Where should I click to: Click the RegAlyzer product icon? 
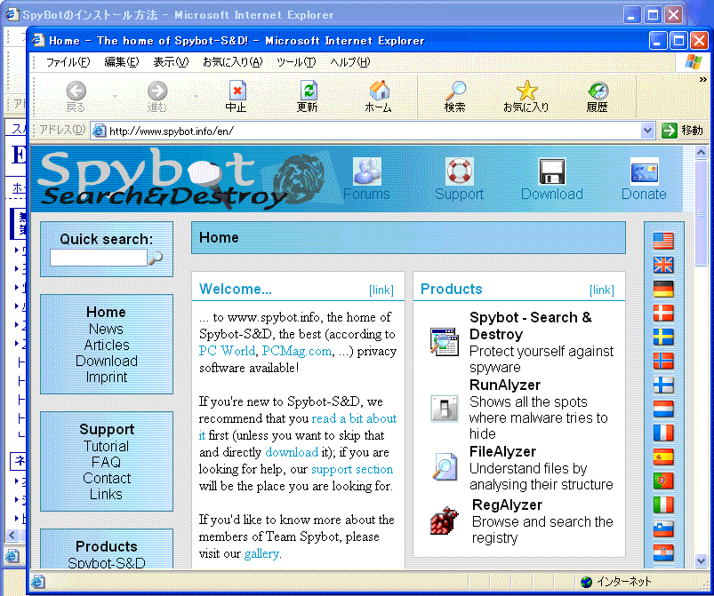pos(445,521)
